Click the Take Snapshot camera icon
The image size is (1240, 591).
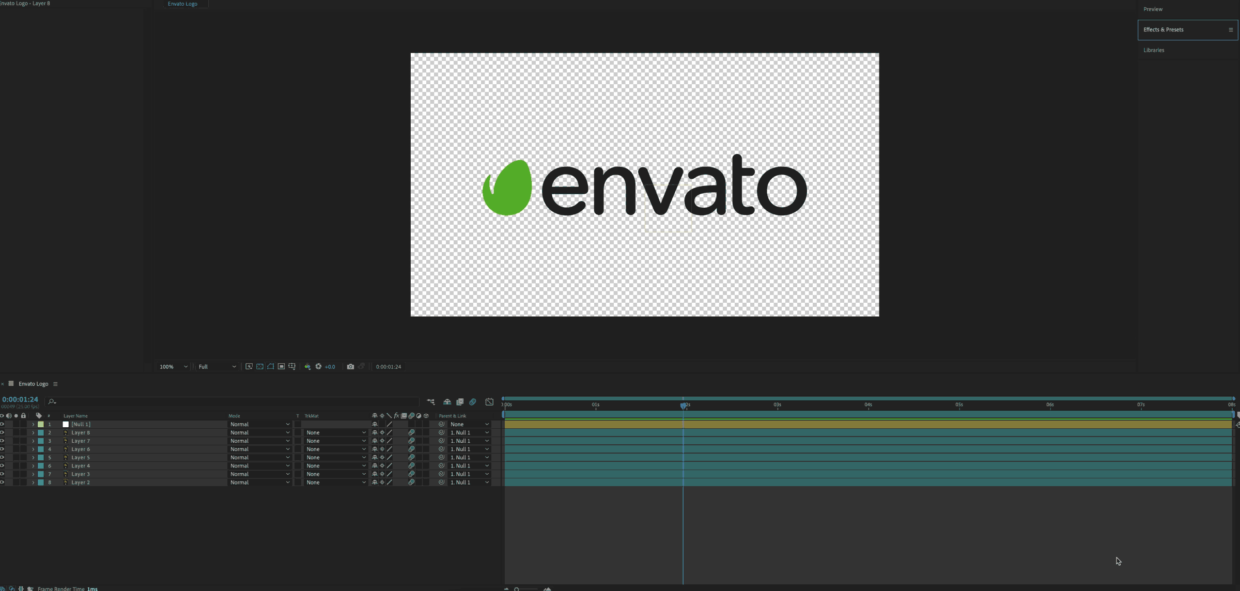click(350, 367)
